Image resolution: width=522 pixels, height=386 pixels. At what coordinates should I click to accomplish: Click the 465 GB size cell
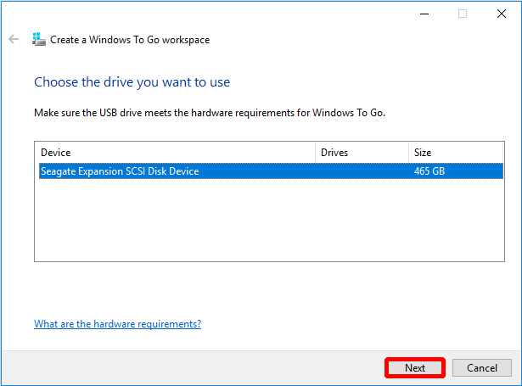(429, 171)
